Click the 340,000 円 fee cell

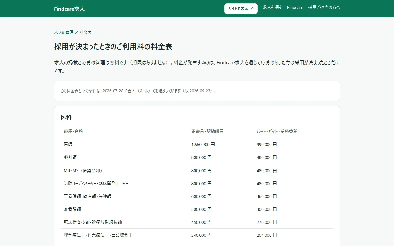[202, 235]
